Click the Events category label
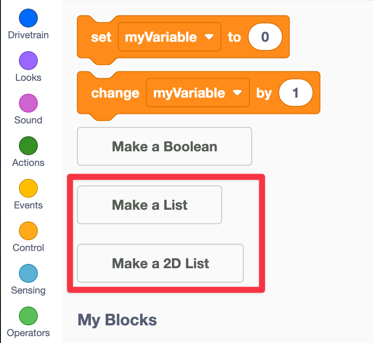 pos(28,205)
